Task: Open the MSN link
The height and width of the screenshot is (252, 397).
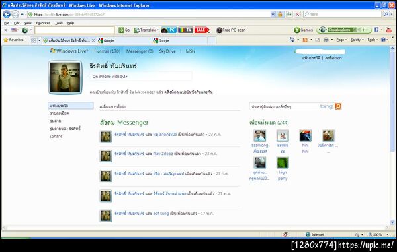Action: (191, 51)
